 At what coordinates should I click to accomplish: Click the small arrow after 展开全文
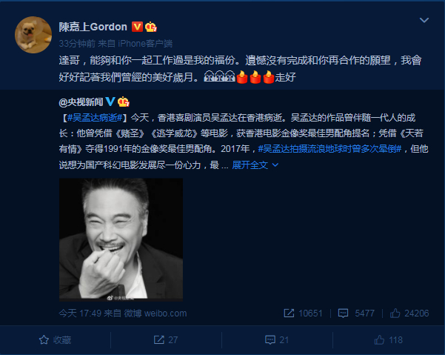[x=275, y=165]
